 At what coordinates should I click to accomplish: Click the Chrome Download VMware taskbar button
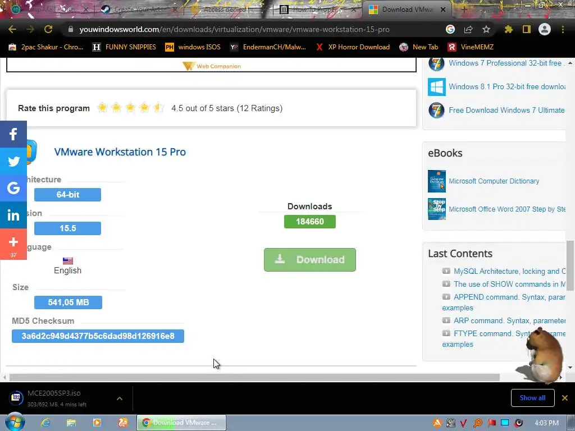pos(181,423)
